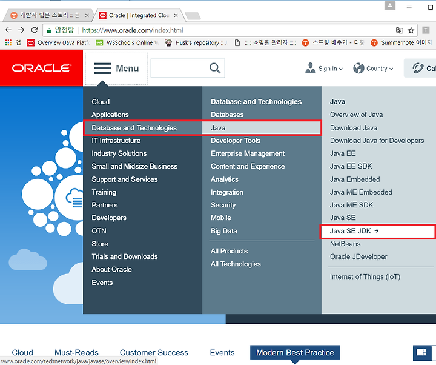Screen dimensions: 436x365
Task: Bookmark page with the star icon
Action: [x=411, y=30]
